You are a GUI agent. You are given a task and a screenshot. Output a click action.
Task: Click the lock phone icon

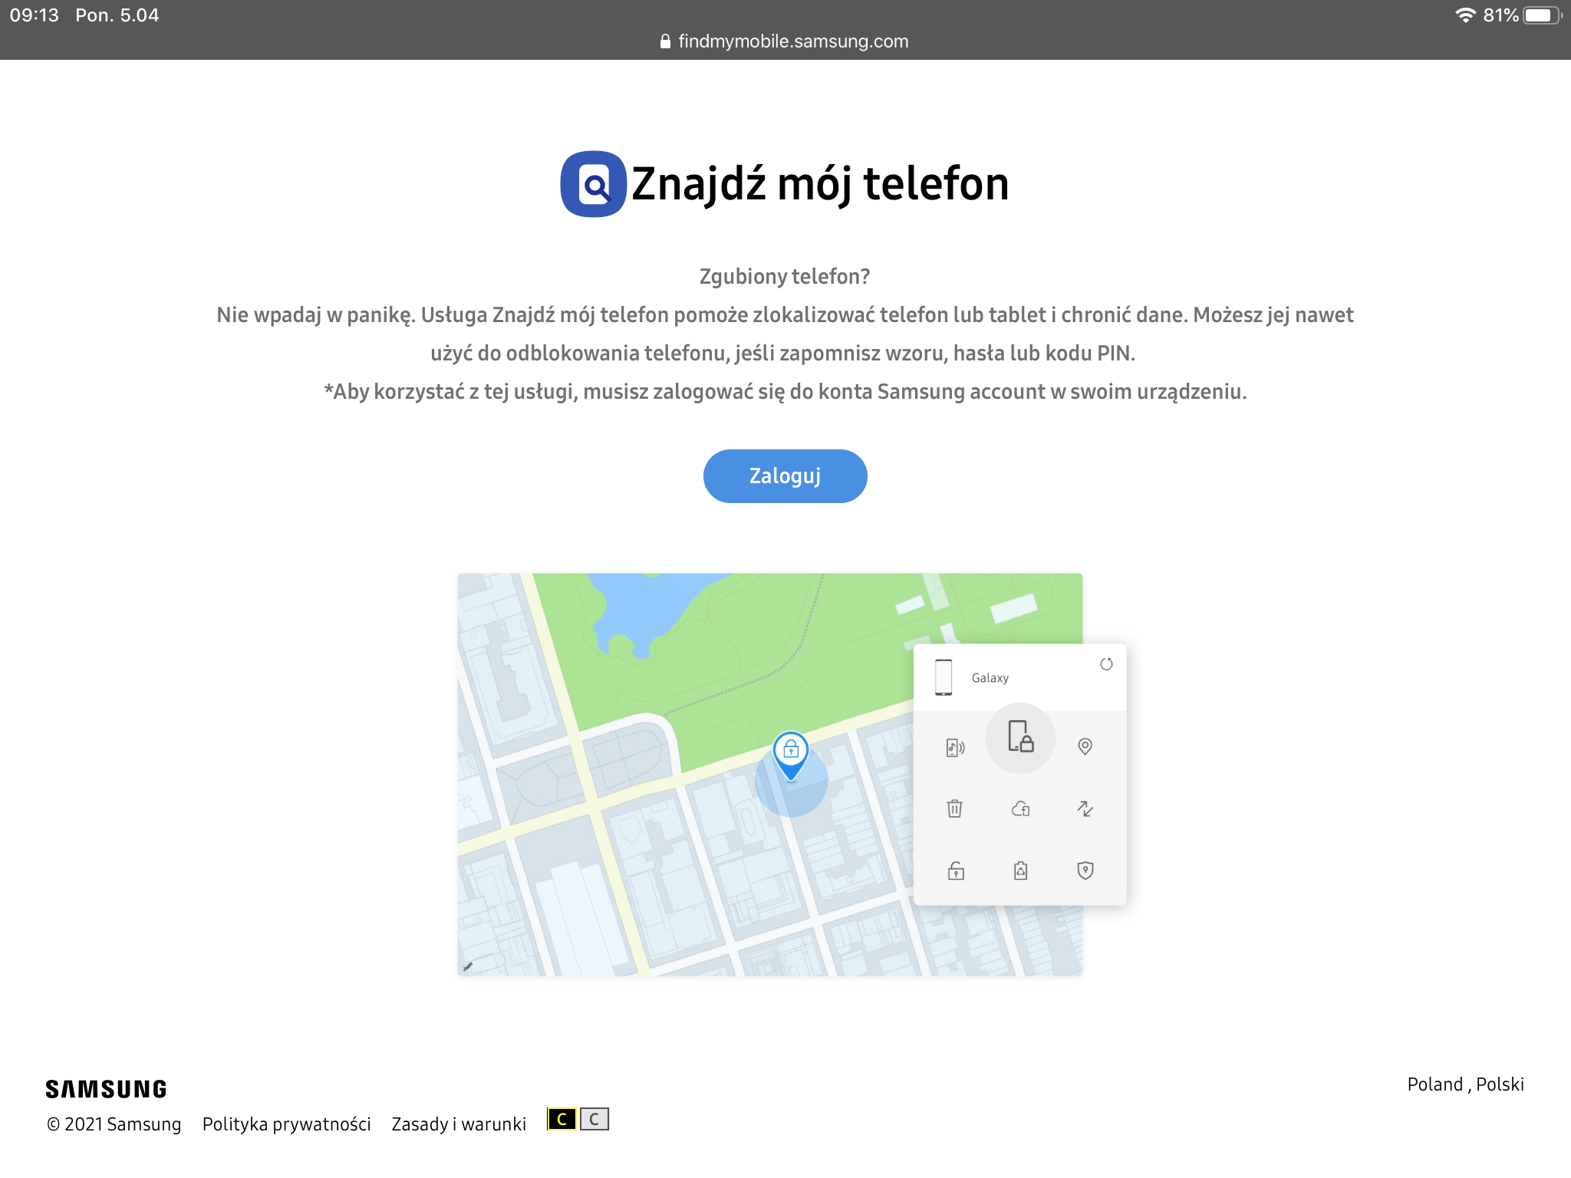tap(1020, 737)
